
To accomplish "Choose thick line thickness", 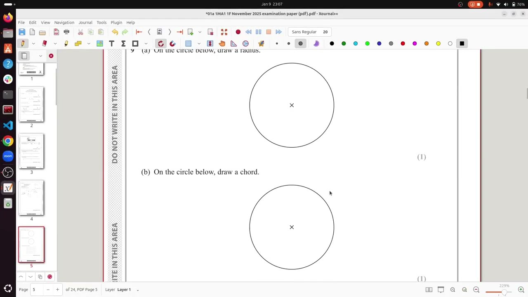I will (301, 43).
